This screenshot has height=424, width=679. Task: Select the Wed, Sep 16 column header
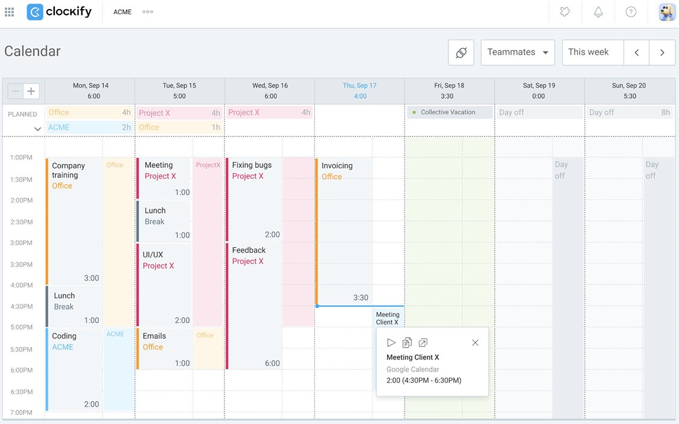coord(270,91)
